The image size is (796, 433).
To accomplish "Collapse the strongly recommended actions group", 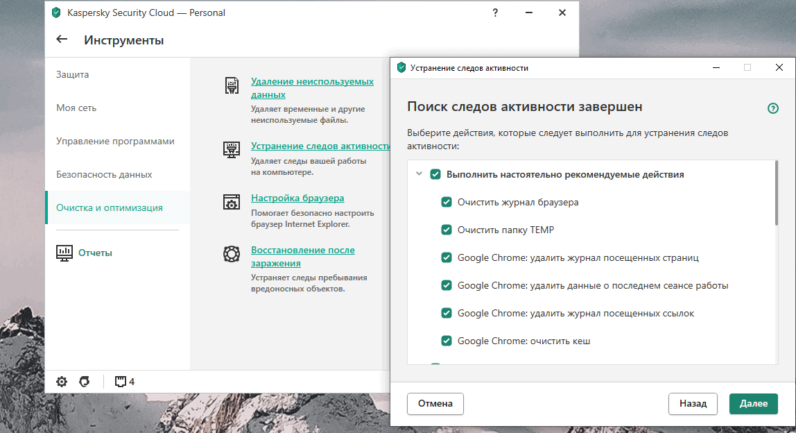I will coord(419,173).
